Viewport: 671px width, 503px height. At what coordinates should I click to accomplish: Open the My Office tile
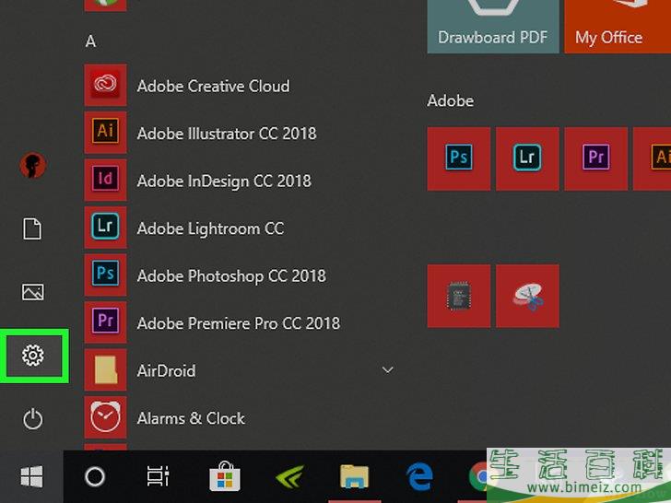[x=618, y=27]
